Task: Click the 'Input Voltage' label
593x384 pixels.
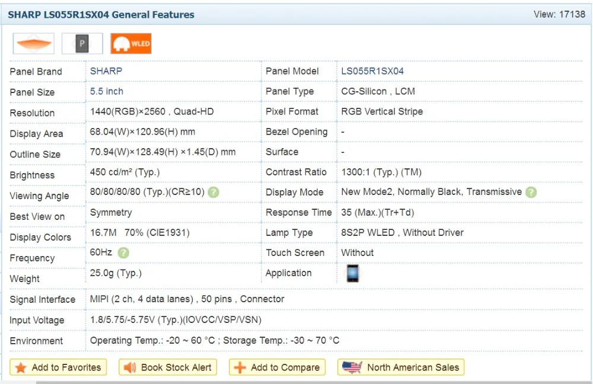Action: pos(37,320)
